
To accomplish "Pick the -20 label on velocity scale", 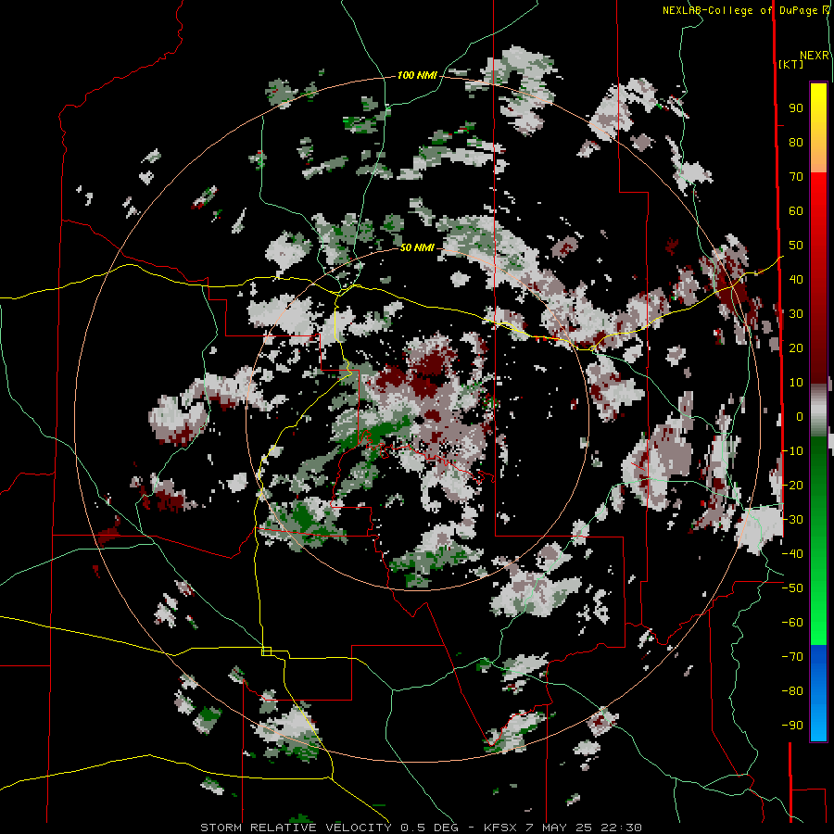I will (792, 486).
